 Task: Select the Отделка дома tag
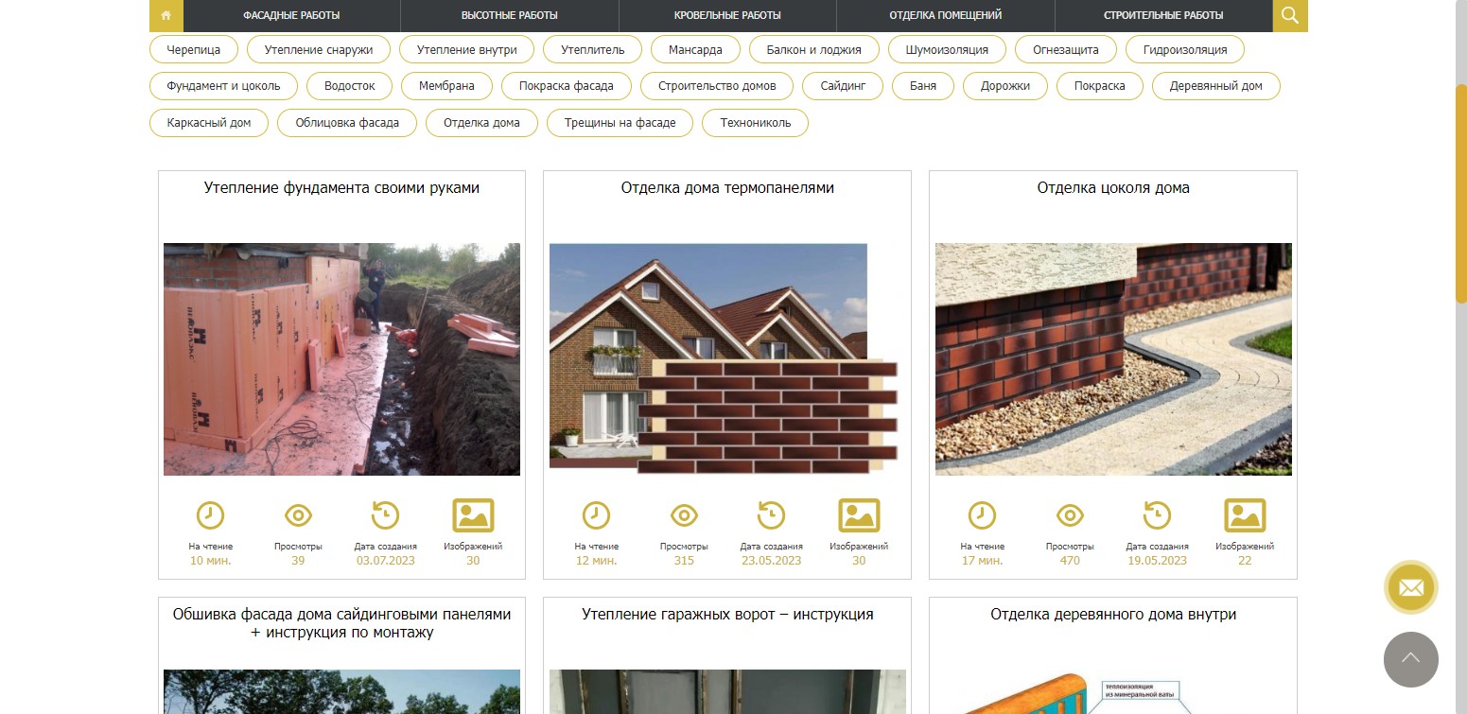click(481, 123)
